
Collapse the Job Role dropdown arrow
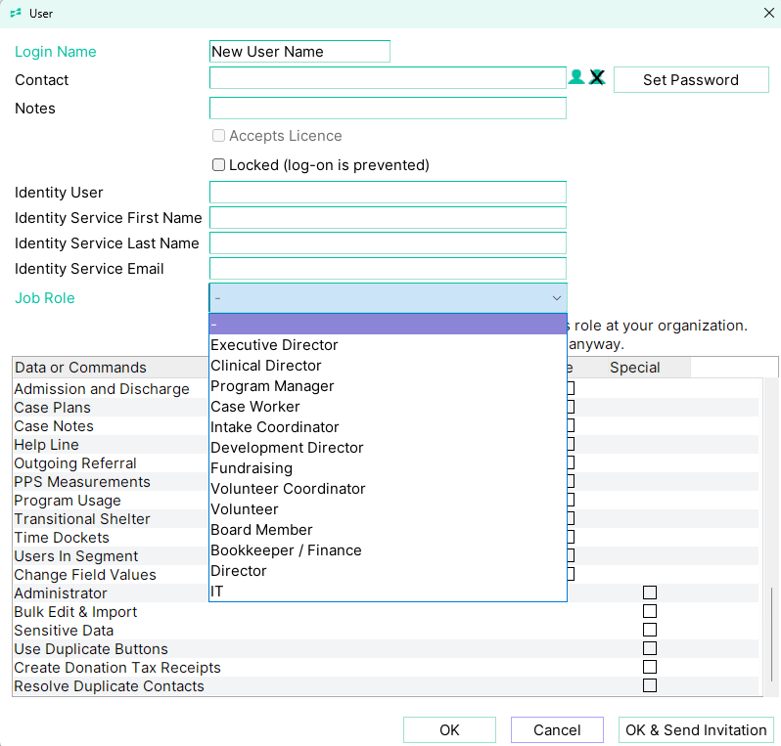click(556, 298)
